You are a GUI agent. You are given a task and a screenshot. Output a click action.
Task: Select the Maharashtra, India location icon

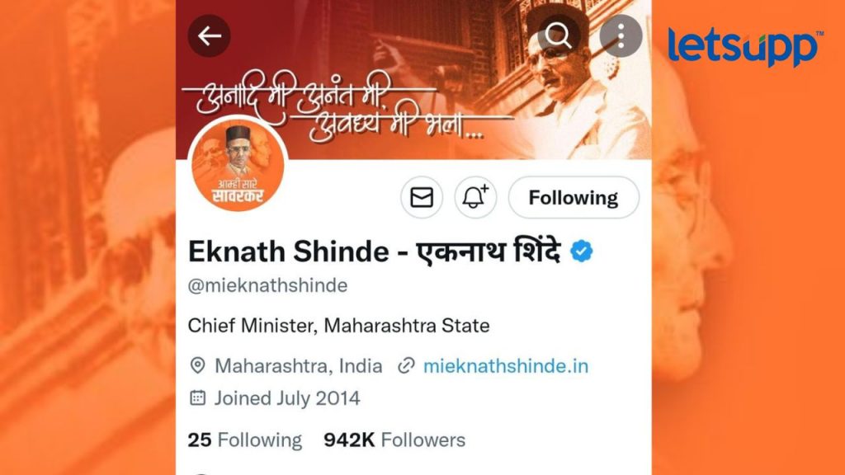(198, 366)
